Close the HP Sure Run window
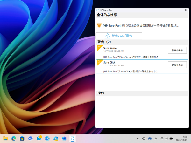The image size is (191, 143). tap(186, 10)
